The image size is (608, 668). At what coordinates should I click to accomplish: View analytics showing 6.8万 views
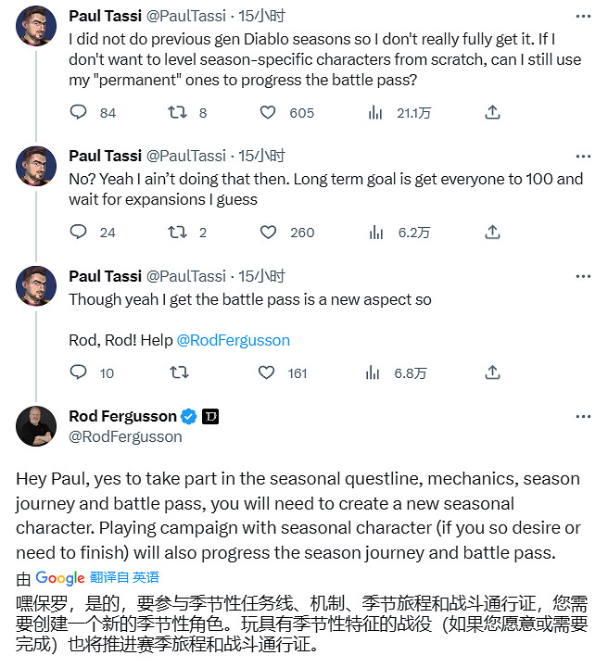coord(375,372)
